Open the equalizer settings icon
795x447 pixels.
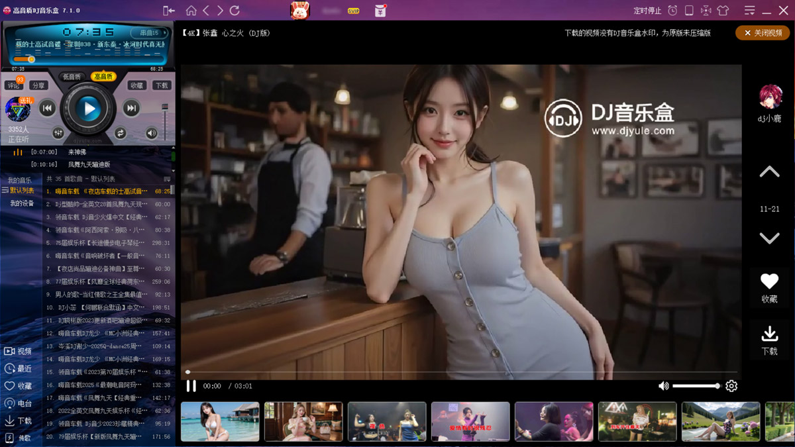pyautogui.click(x=58, y=133)
